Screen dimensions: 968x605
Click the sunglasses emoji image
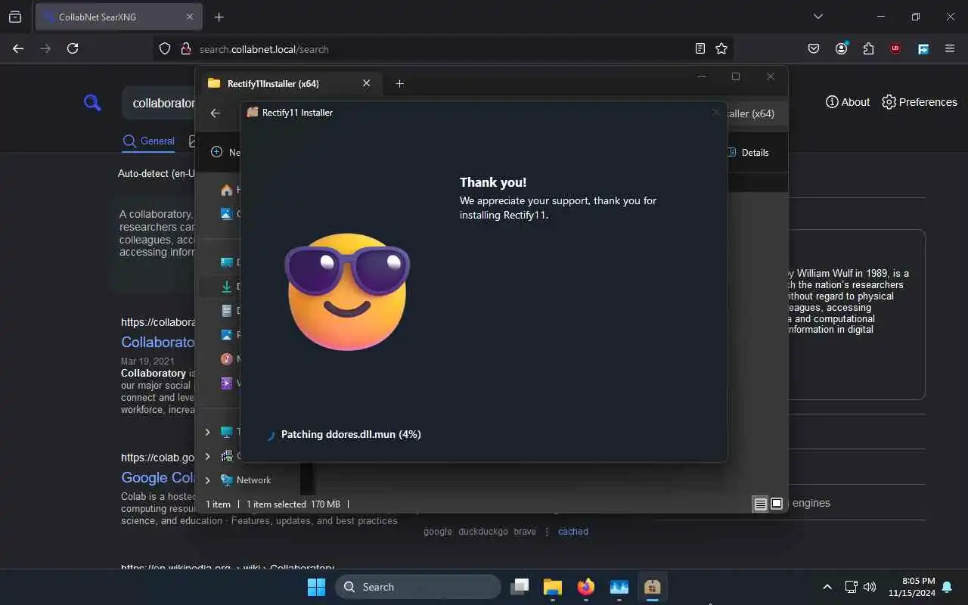347,291
